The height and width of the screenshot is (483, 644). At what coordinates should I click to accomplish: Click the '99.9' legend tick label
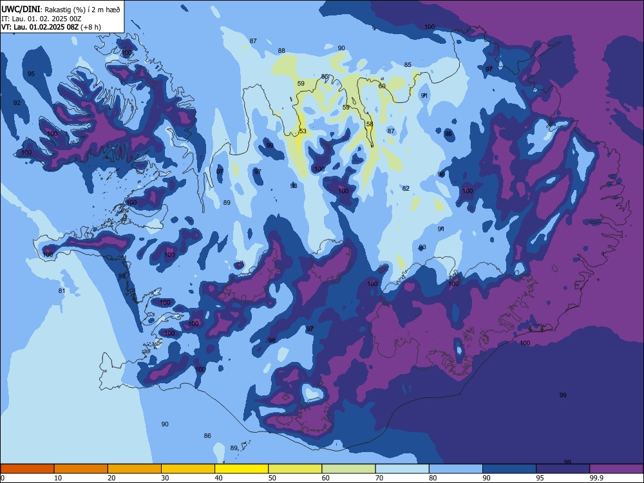pos(596,478)
